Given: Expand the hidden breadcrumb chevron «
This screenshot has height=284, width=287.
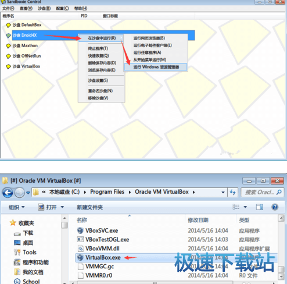Looking at the screenshot, I should [44, 192].
